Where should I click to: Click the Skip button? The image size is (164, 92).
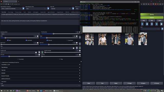pos(152,20)
